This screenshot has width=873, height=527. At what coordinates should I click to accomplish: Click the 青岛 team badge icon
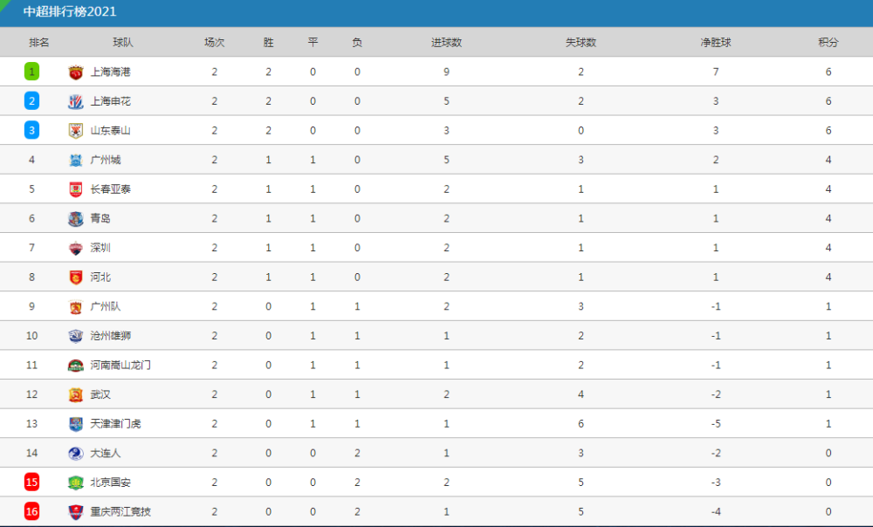[76, 219]
